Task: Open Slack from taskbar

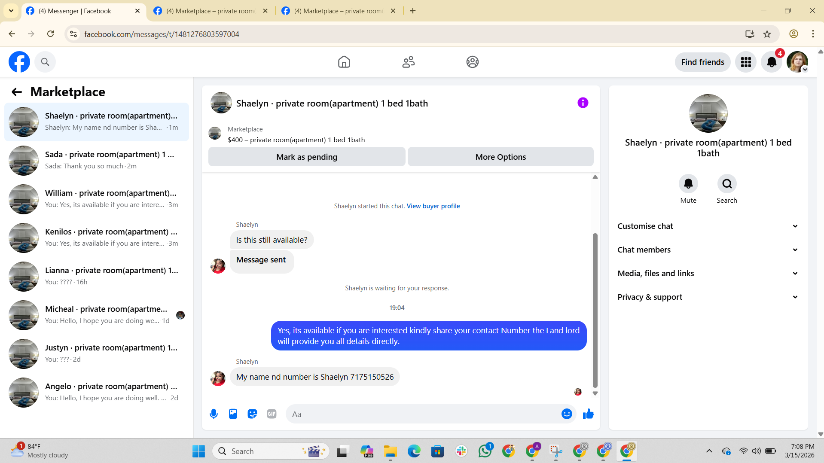Action: coord(461,451)
